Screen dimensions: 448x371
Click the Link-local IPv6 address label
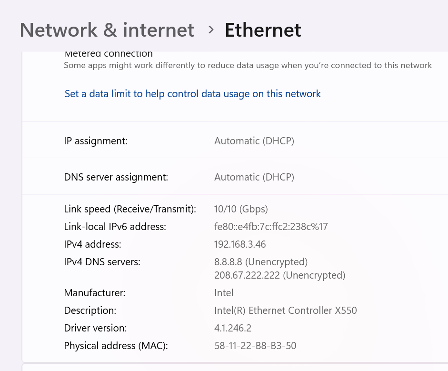point(115,227)
